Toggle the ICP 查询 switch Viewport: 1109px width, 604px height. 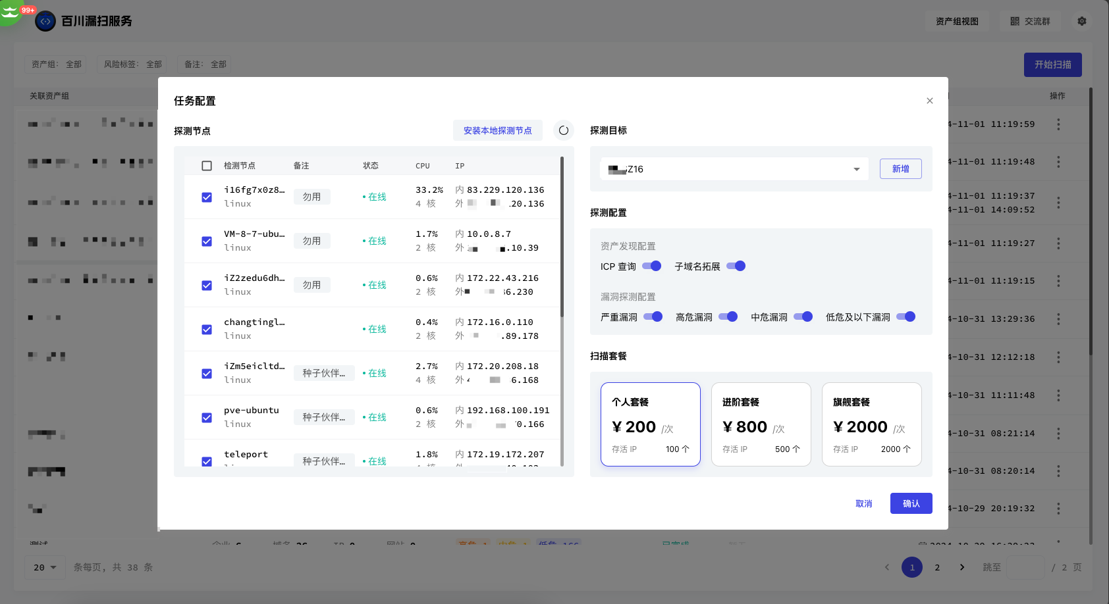coord(652,266)
